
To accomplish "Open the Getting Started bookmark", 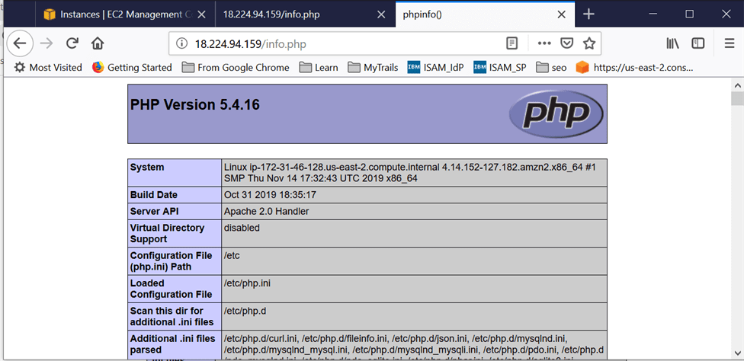I will tap(132, 67).
